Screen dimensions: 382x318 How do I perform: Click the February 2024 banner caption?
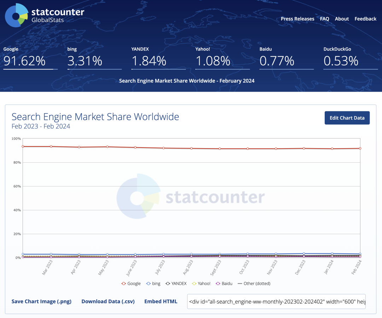[x=187, y=81]
